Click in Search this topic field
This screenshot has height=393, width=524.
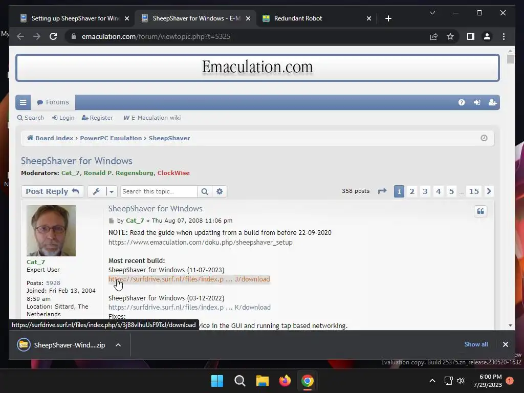[x=159, y=191]
